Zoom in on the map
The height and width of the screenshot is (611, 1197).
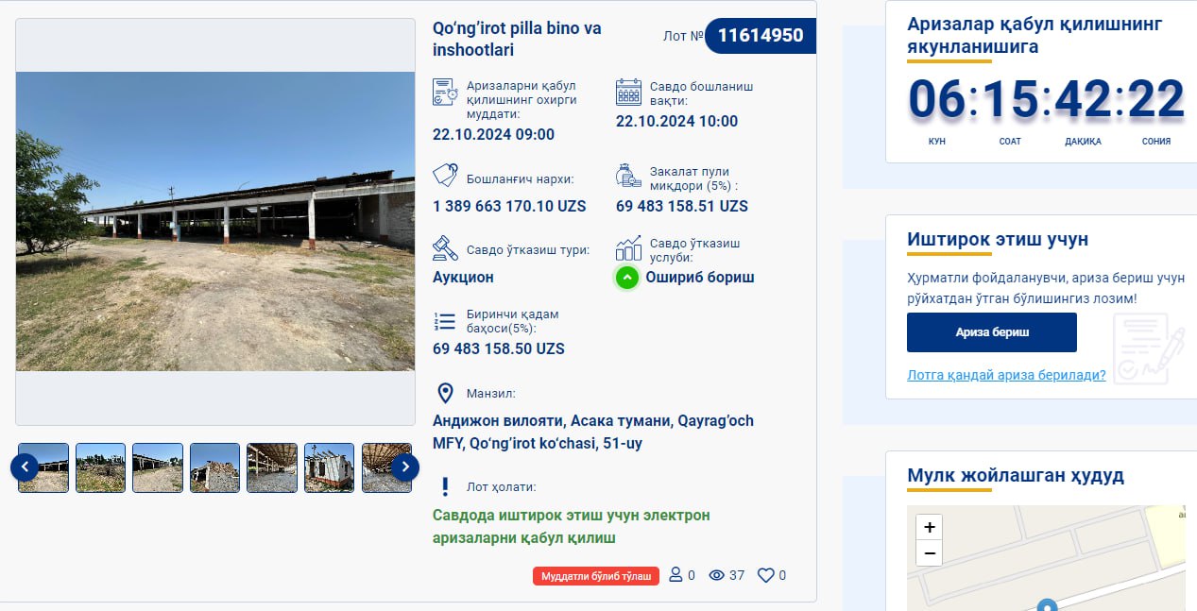[x=930, y=527]
